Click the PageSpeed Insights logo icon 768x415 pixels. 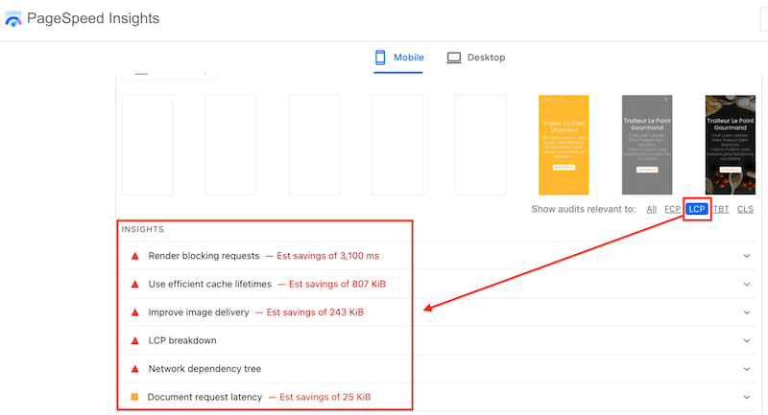13,19
